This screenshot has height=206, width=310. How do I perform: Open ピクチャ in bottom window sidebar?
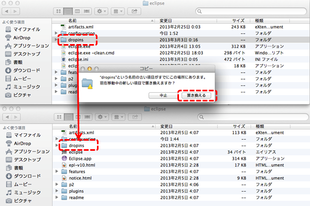click(19, 201)
